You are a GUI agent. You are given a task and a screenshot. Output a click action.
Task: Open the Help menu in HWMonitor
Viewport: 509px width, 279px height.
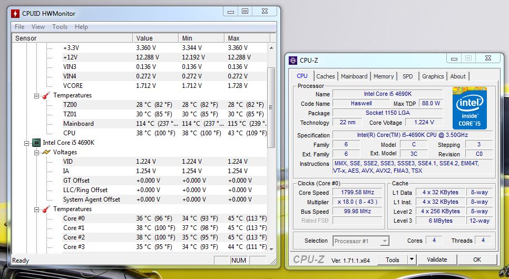click(81, 27)
